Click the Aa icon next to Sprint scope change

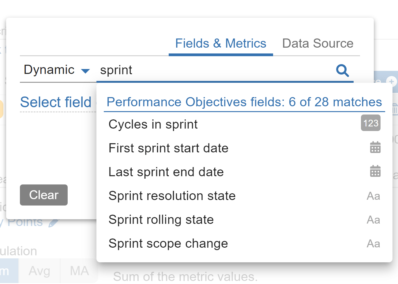pyautogui.click(x=373, y=243)
